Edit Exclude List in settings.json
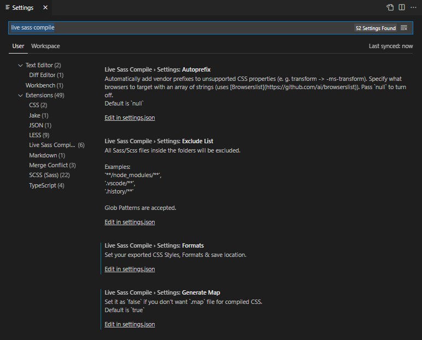The image size is (422, 340). coord(130,222)
